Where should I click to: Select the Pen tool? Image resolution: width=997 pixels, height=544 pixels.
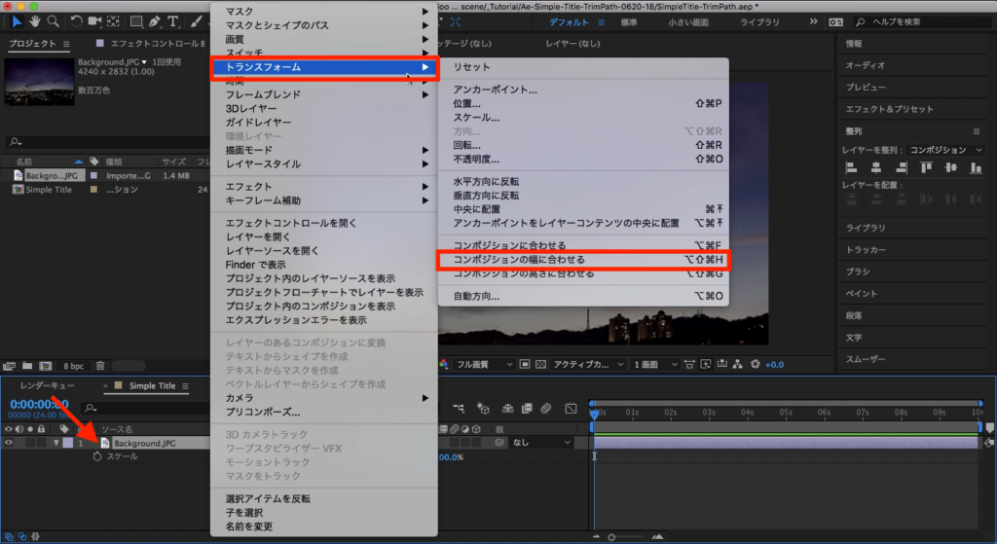tap(156, 20)
